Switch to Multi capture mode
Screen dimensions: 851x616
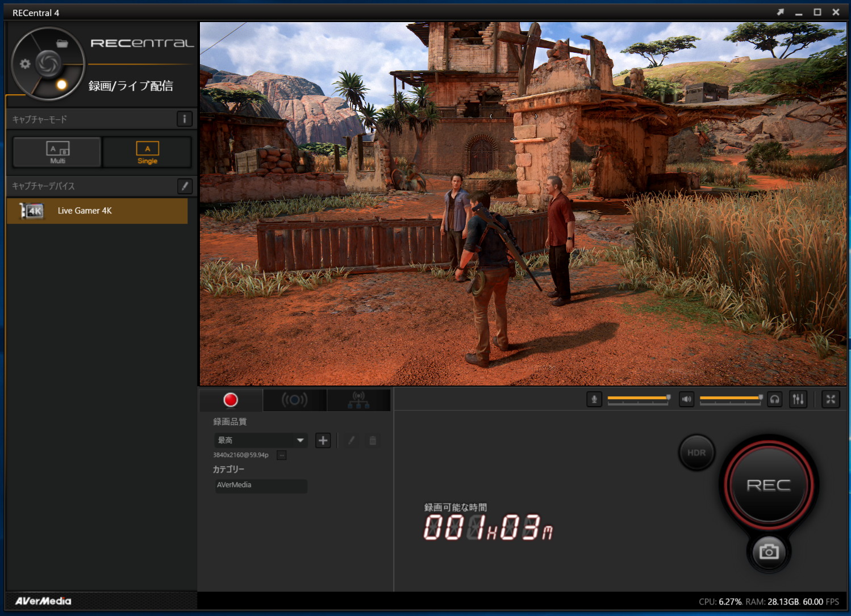click(x=57, y=152)
